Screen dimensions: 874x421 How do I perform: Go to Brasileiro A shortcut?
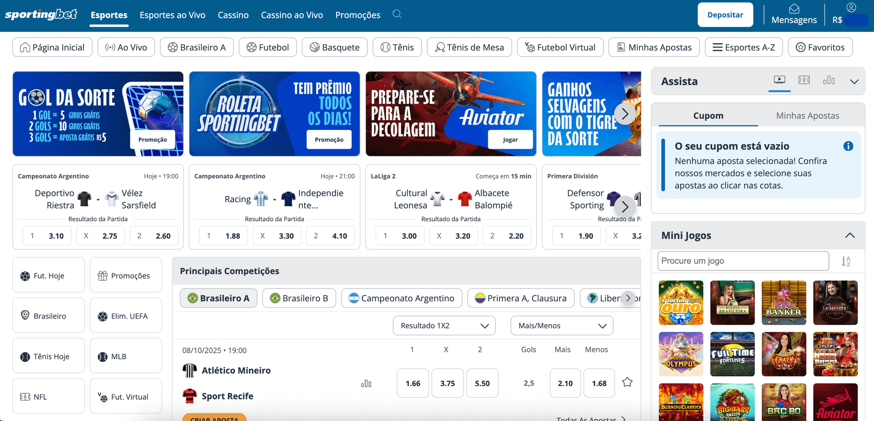click(197, 47)
